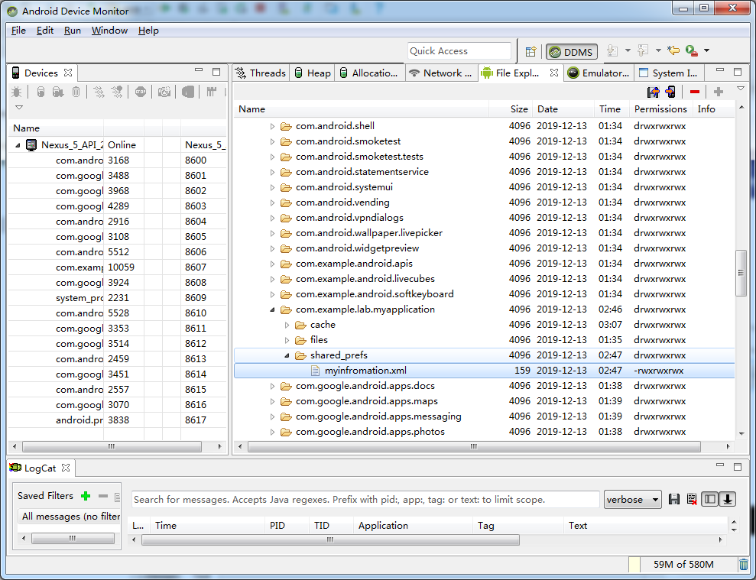Click Dump View Hierarchy icon
756x580 pixels.
click(x=188, y=92)
